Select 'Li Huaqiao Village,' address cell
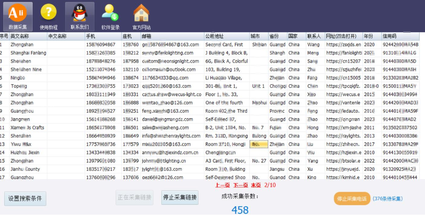 (x=227, y=78)
